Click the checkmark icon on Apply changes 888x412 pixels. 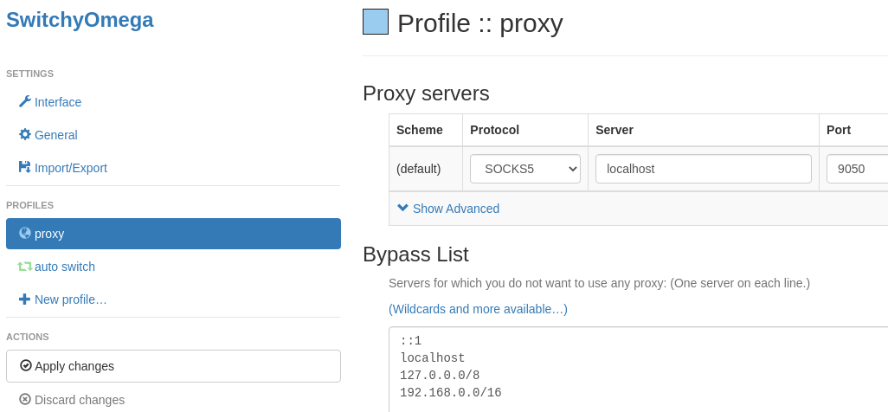tap(25, 365)
